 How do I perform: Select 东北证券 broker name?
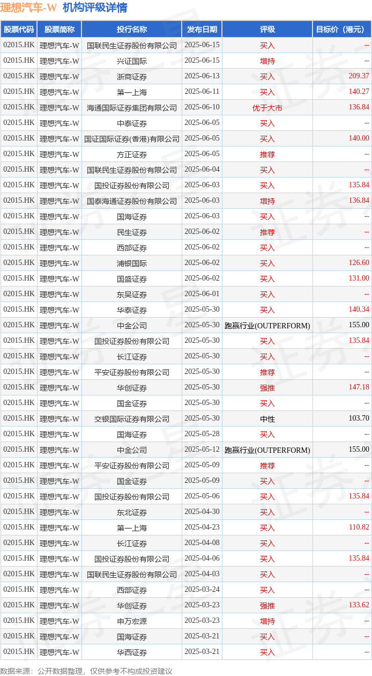(132, 512)
